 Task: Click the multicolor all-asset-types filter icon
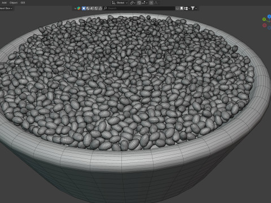[79, 8]
